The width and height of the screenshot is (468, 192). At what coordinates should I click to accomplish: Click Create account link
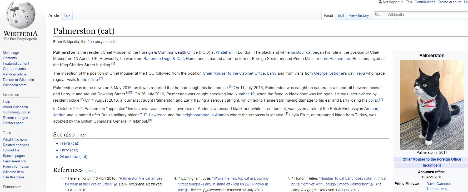[449, 2]
